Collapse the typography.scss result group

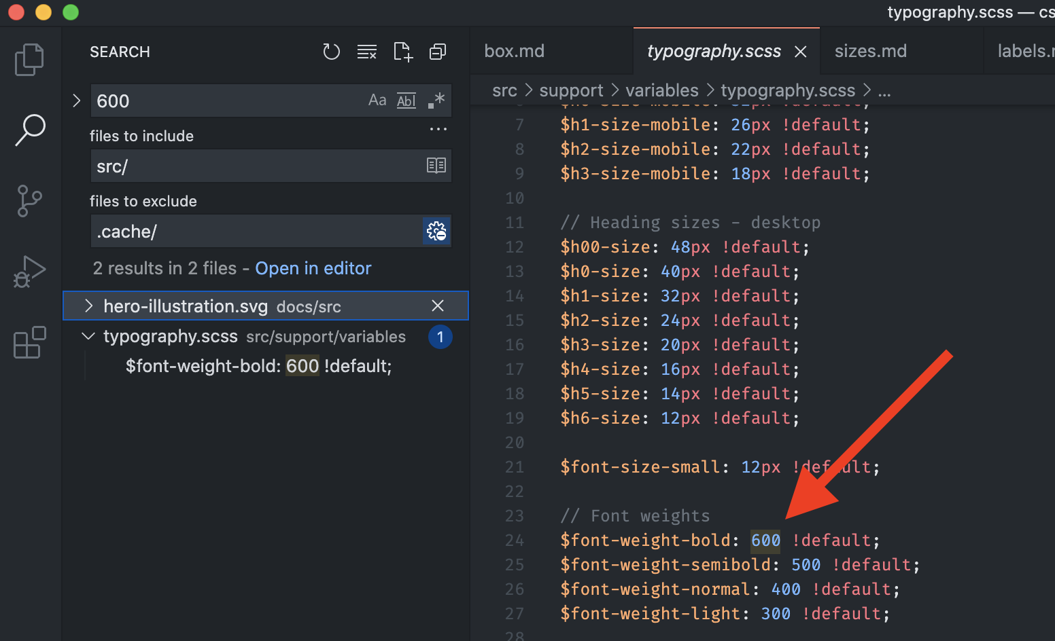coord(88,336)
